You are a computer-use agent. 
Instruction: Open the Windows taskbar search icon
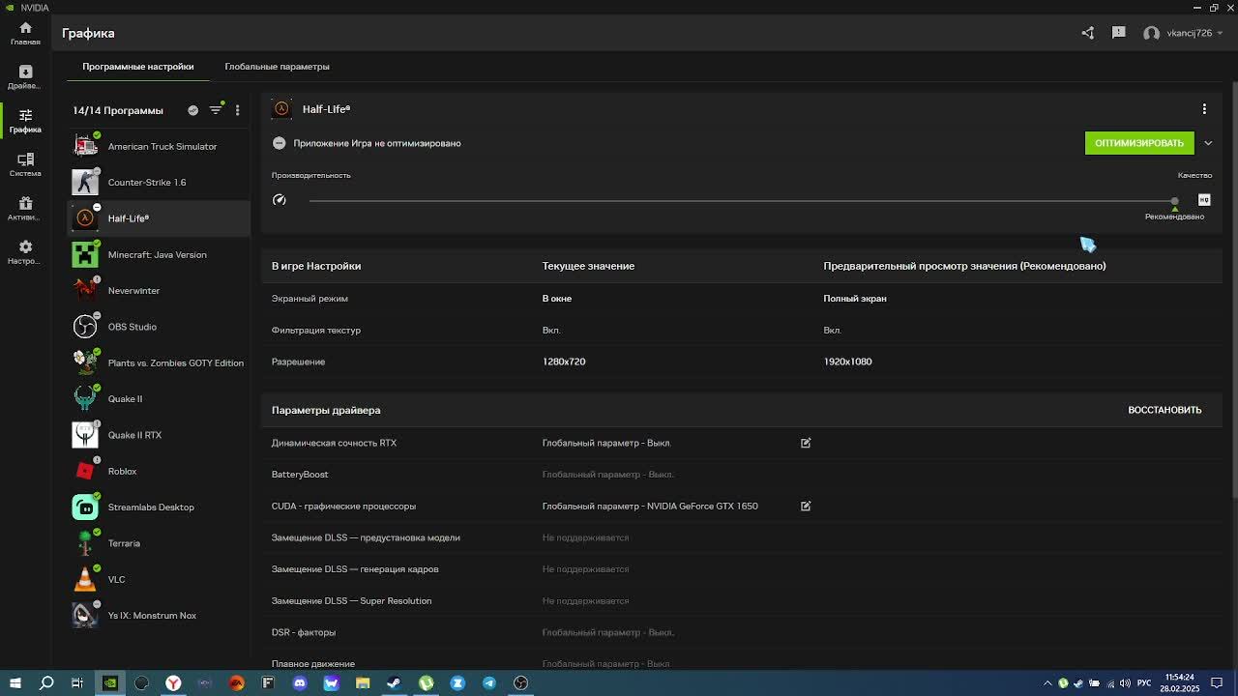click(x=46, y=683)
